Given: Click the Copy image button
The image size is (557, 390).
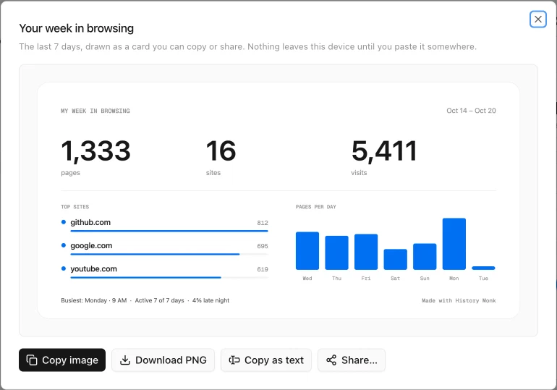Looking at the screenshot, I should click(x=62, y=360).
